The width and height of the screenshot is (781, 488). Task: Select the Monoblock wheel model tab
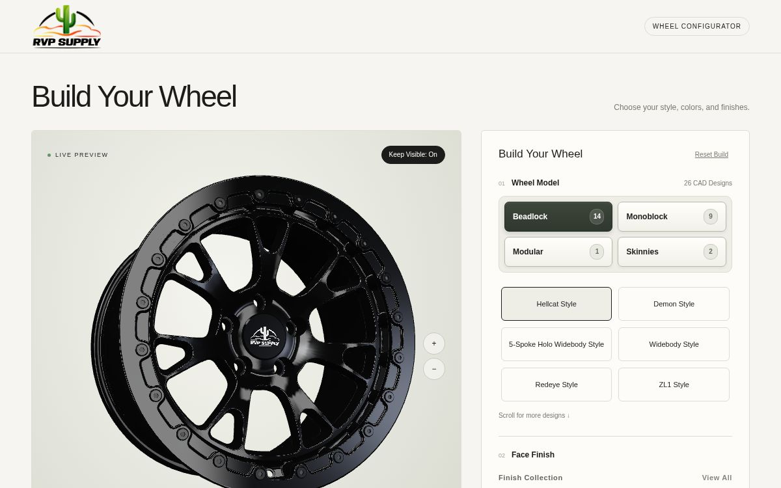click(x=672, y=217)
